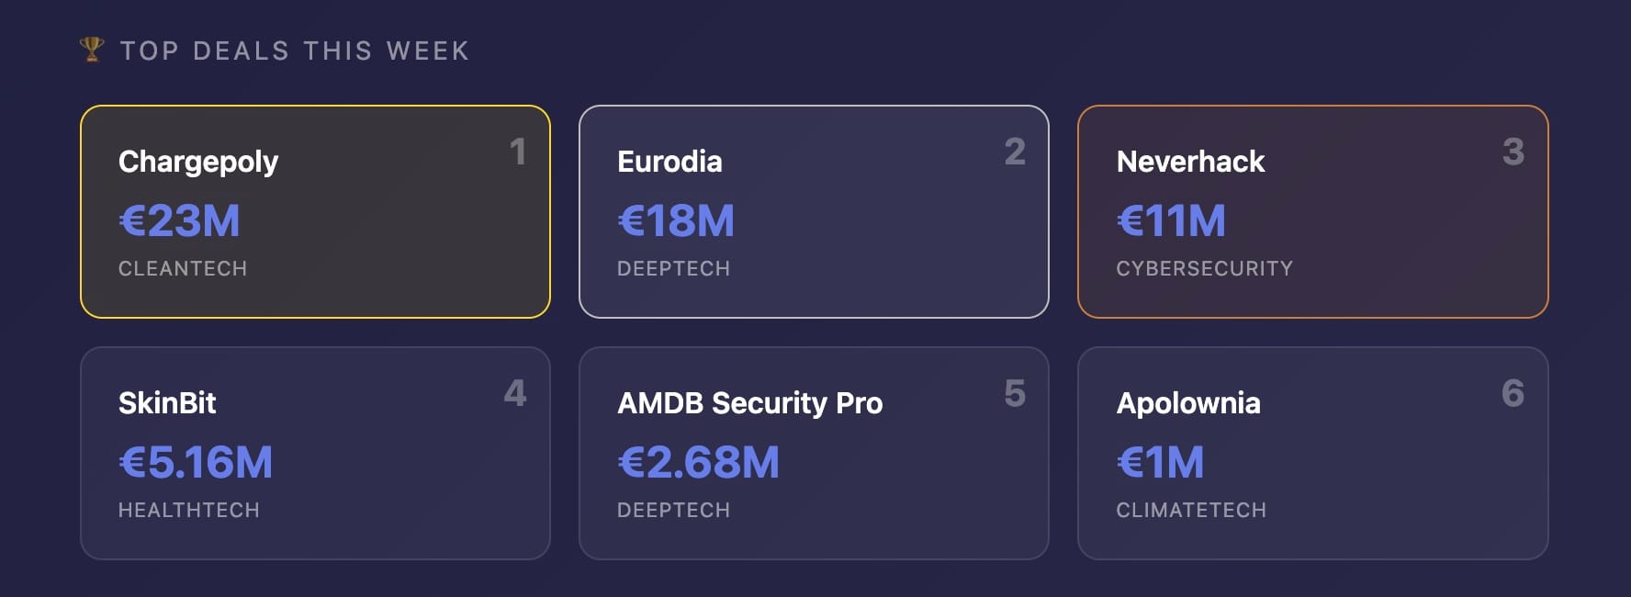
Task: Click rank number 1 badge
Action: tap(518, 152)
